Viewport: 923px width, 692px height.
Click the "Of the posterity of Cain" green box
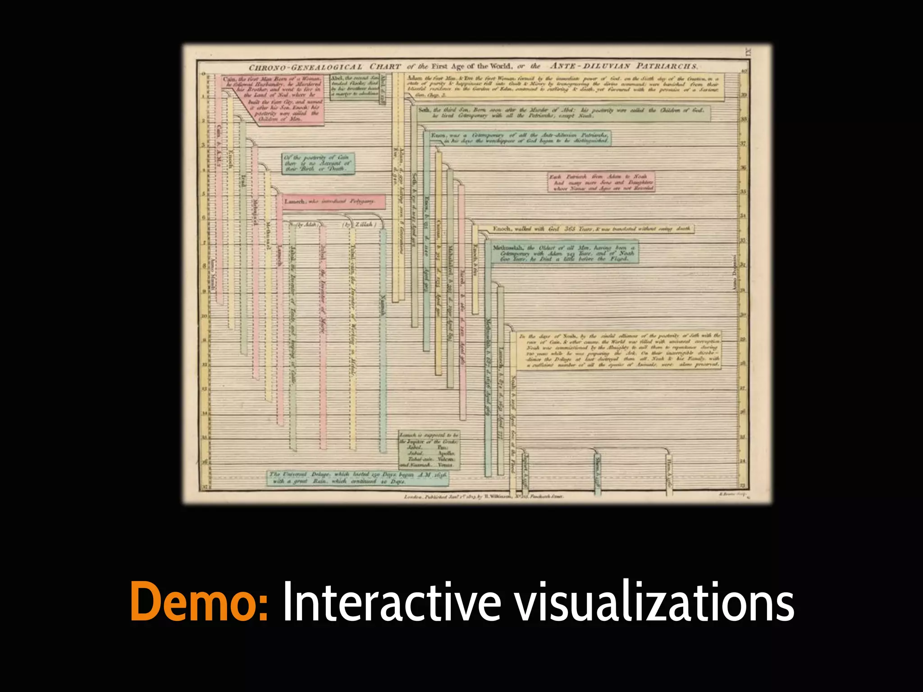tap(319, 164)
